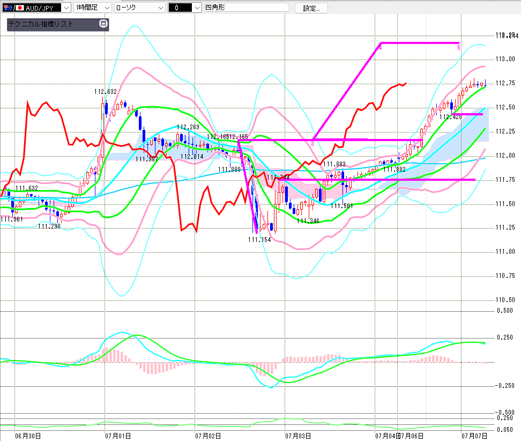Click the 07月02日 date label
The width and height of the screenshot is (521, 441).
(x=208, y=436)
